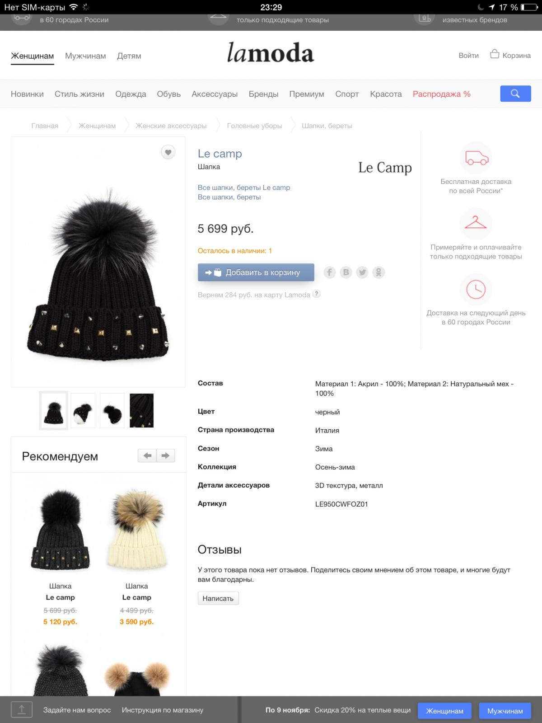Open the shopping bag Корзина icon
This screenshot has height=723, width=542.
tap(495, 54)
